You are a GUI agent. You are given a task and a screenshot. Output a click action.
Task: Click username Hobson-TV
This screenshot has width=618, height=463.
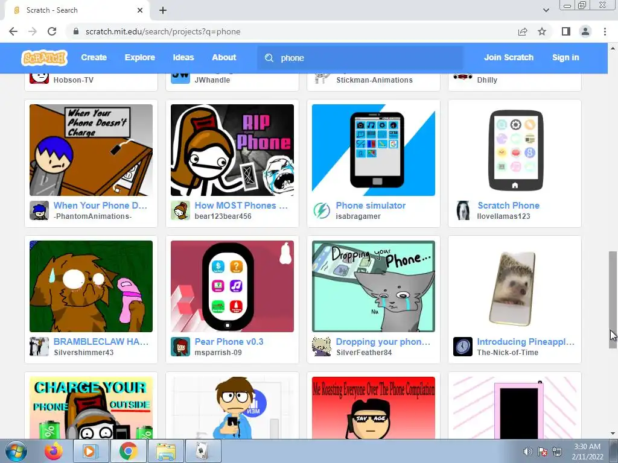[73, 80]
